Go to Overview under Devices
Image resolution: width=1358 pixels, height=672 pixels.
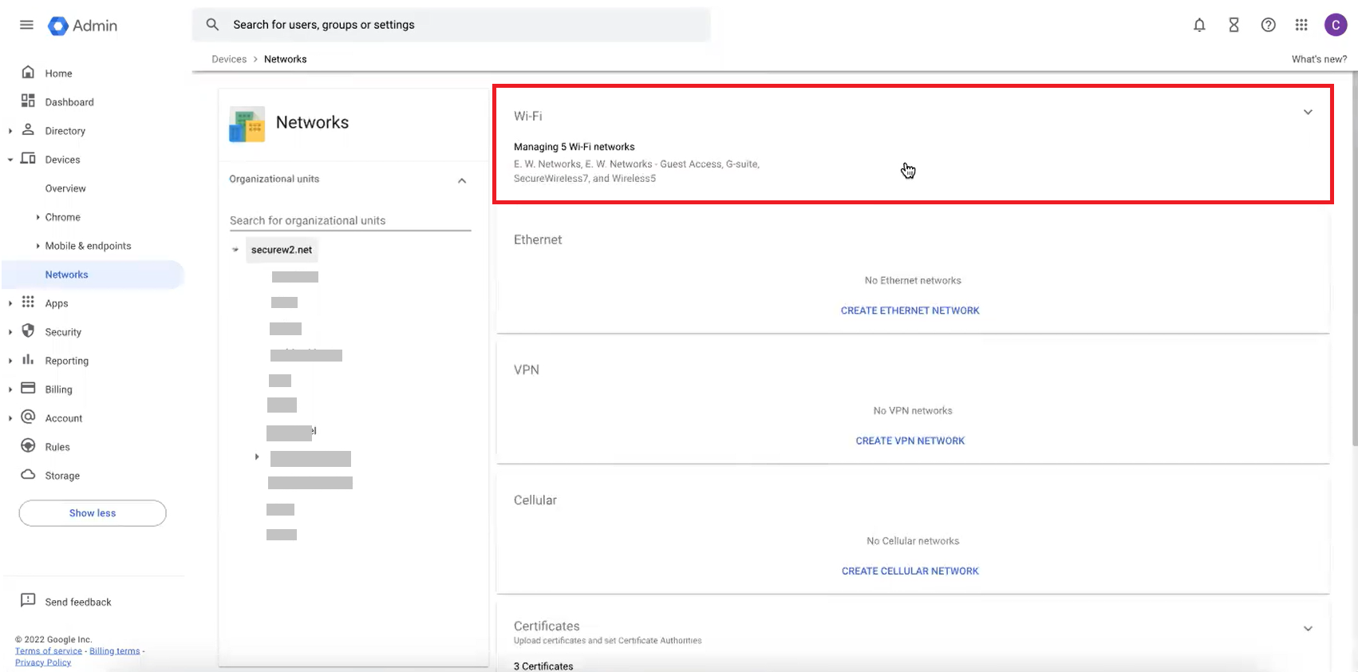pyautogui.click(x=65, y=188)
